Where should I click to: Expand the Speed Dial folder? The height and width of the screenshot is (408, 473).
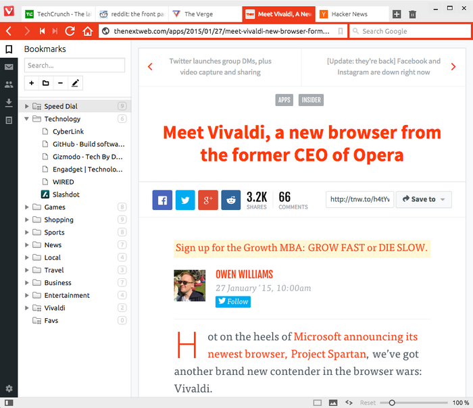coord(26,106)
